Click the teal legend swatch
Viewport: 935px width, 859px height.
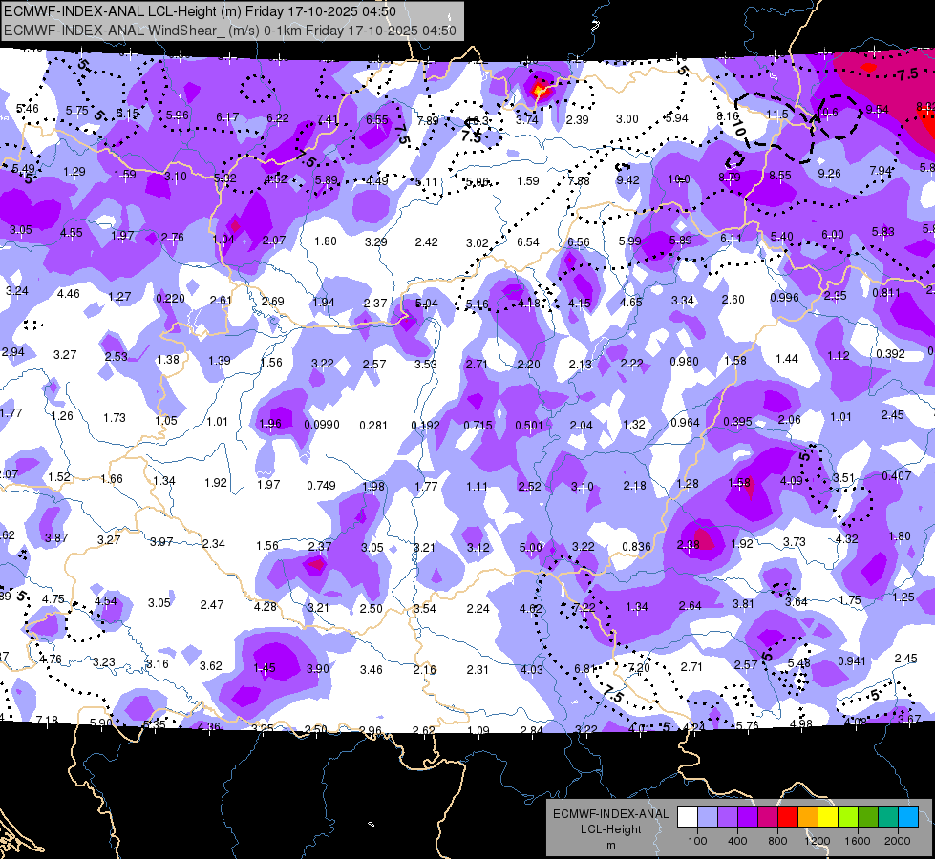click(888, 817)
